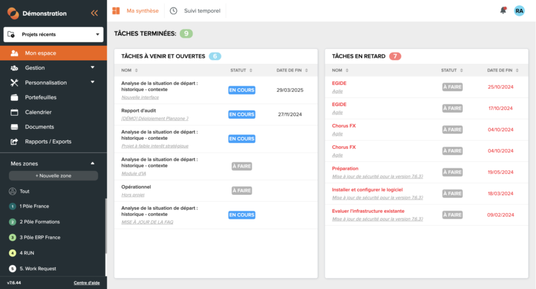Click the Rapports / Exports share icon
The height and width of the screenshot is (289, 536).
14,142
